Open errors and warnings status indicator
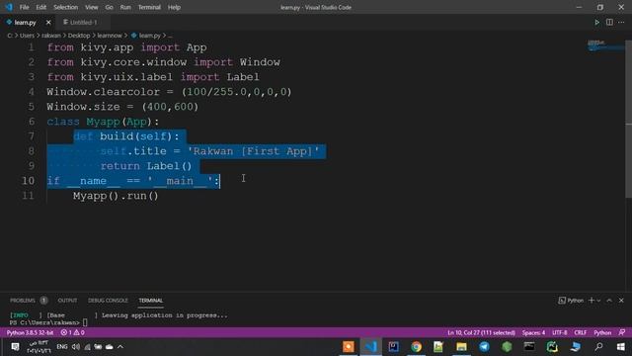The width and height of the screenshot is (632, 356). pyautogui.click(x=72, y=332)
